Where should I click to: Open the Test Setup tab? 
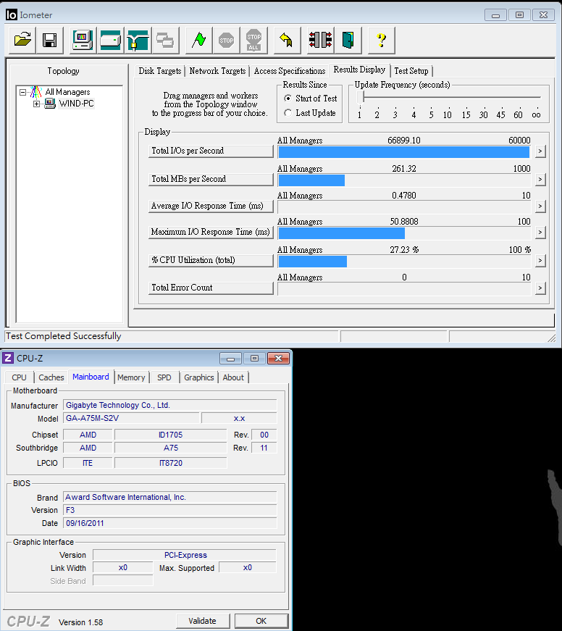tap(411, 71)
